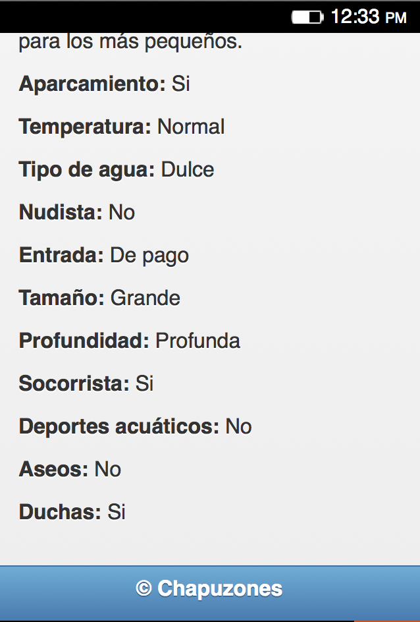Select the Dulce water type value
This screenshot has width=420, height=622.
[188, 169]
